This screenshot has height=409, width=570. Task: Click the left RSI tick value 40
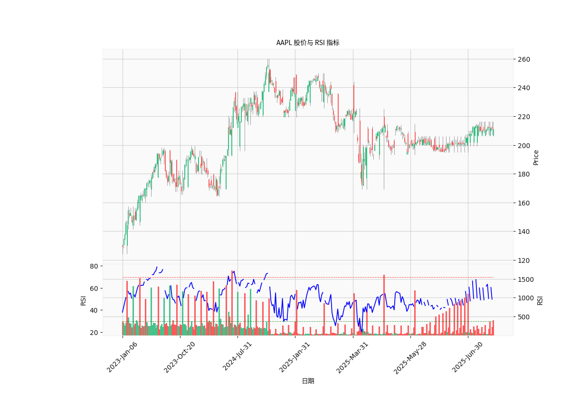pyautogui.click(x=93, y=310)
